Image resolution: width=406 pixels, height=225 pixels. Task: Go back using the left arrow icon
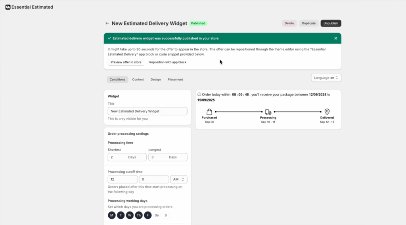tap(107, 23)
